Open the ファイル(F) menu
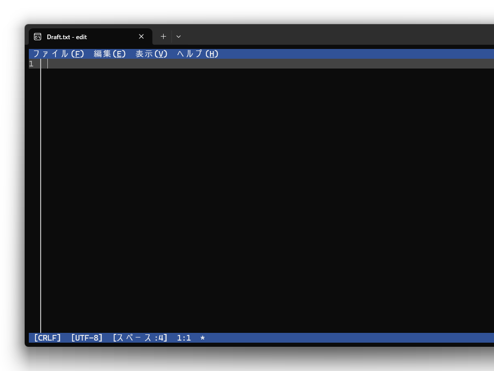This screenshot has height=371, width=494. click(58, 54)
